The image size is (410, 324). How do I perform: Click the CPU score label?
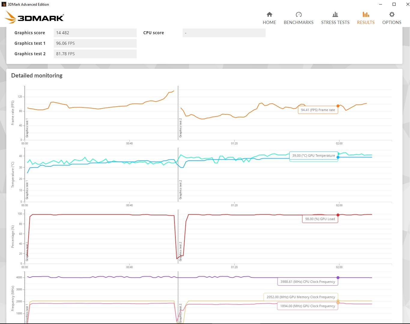153,33
